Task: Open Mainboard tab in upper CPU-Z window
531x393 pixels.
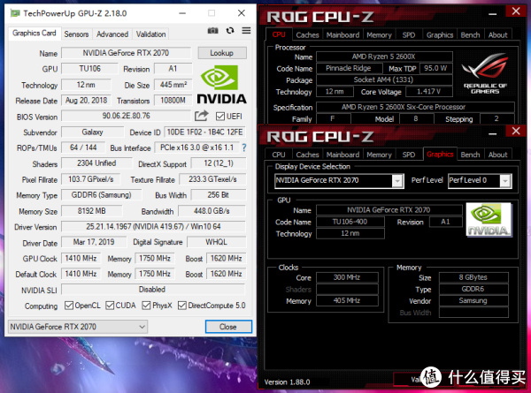Action: click(x=342, y=35)
